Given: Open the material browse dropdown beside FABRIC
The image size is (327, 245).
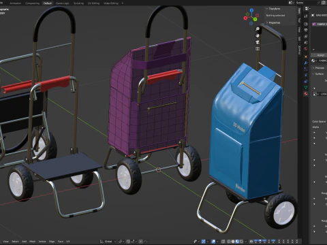Looking at the screenshot, I should (314, 61).
